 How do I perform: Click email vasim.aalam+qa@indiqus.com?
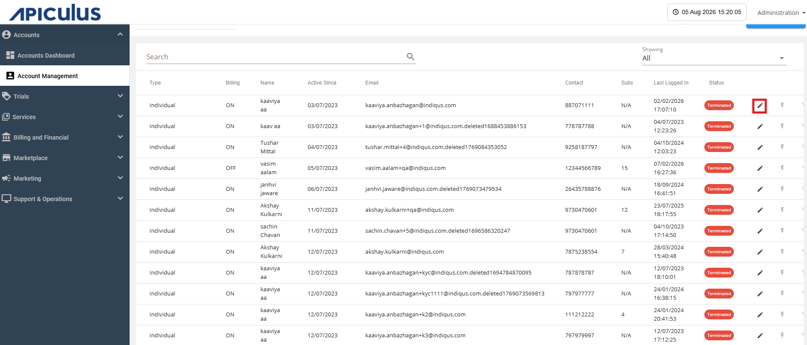[x=405, y=168]
